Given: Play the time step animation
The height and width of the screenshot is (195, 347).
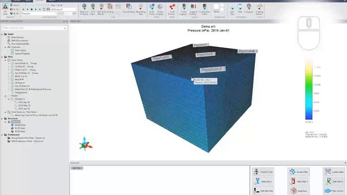Looking at the screenshot, I should (x=36, y=9).
